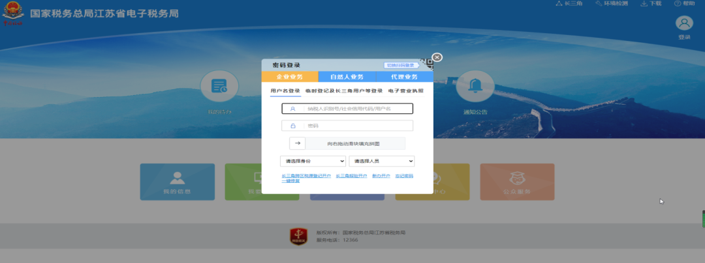This screenshot has height=263, width=705.
Task: Open the 用户名登录 sub-tab
Action: click(285, 90)
